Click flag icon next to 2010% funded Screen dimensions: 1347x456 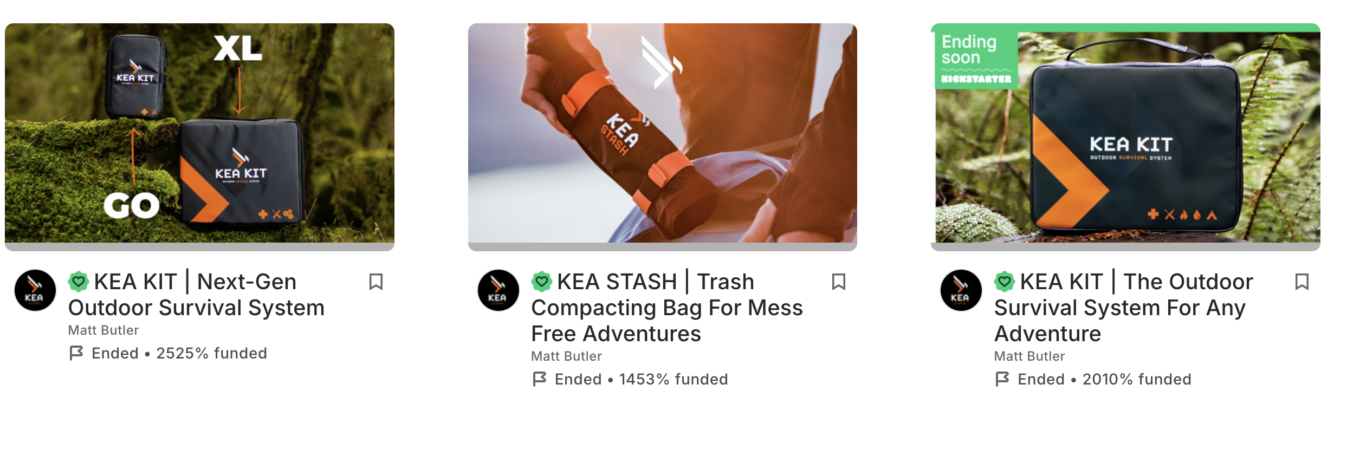tap(1002, 379)
